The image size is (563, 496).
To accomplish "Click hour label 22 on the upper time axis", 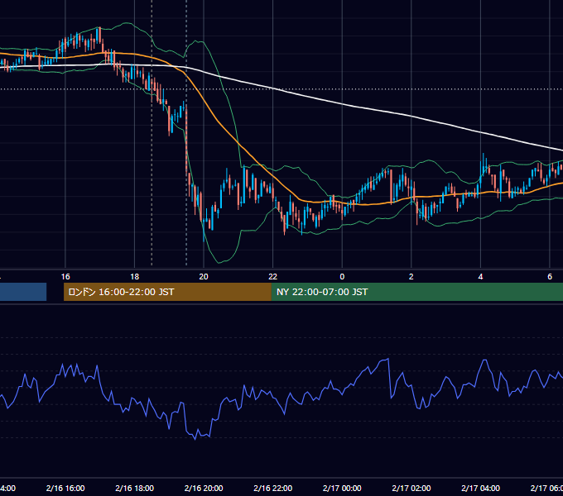I will [x=273, y=277].
